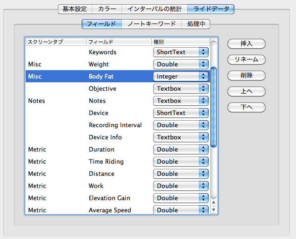Expand type selector for Recording Interval

tap(181, 125)
